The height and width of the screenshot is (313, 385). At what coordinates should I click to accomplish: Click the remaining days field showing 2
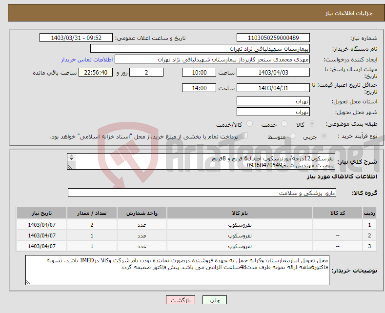point(146,72)
